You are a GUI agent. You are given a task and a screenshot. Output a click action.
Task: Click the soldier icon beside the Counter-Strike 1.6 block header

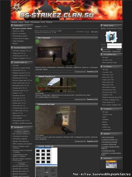(12, 63)
